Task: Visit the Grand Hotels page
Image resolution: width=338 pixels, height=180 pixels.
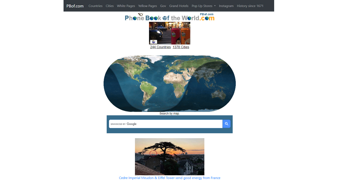Action: (x=179, y=6)
